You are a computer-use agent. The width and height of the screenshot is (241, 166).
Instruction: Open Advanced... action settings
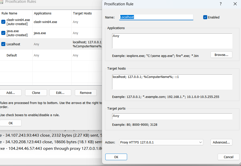coord(221,142)
